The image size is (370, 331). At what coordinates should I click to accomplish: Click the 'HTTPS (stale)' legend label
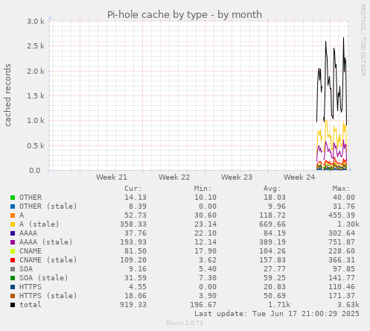click(x=48, y=296)
